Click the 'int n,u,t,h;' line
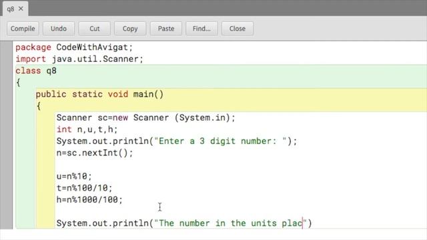Image resolution: width=427 pixels, height=240 pixels. (x=87, y=129)
